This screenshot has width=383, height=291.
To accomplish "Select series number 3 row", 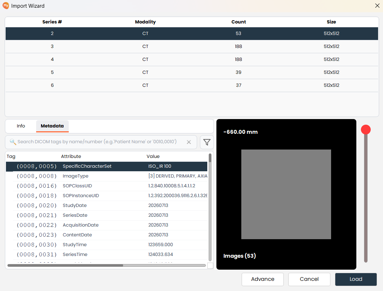I will [x=192, y=46].
